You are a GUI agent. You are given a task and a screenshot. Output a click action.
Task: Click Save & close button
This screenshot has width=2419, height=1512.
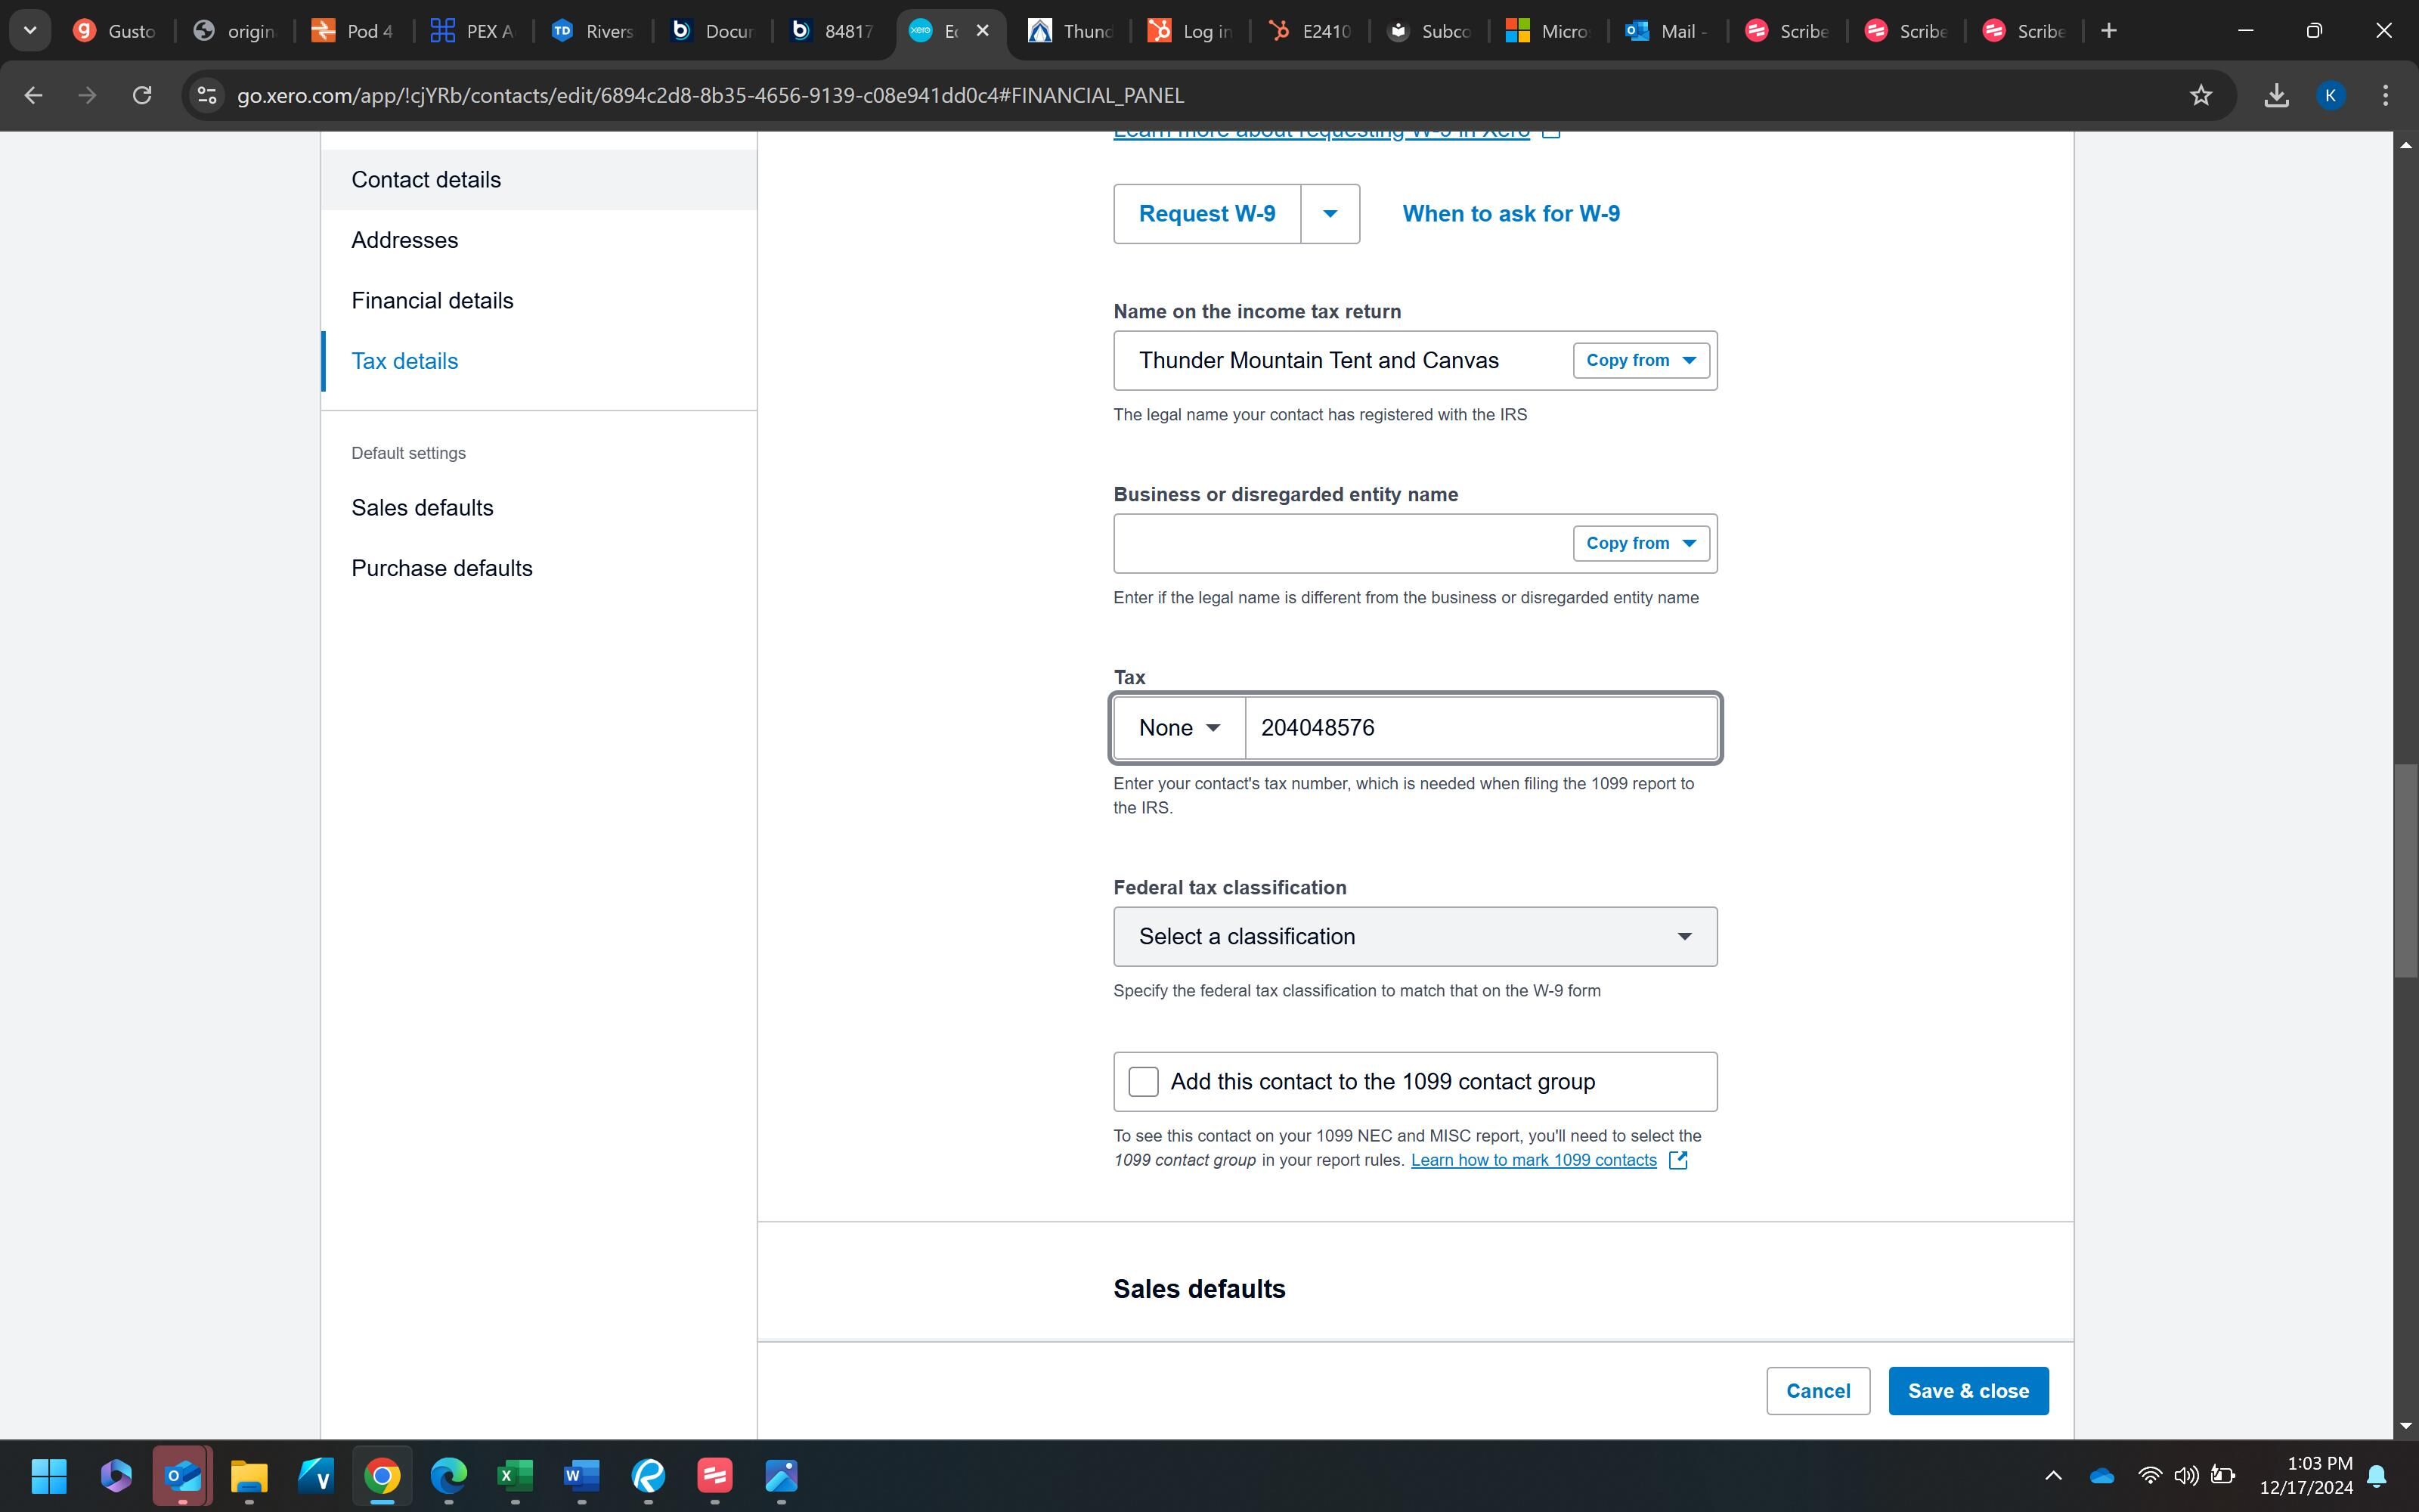coord(1967,1390)
